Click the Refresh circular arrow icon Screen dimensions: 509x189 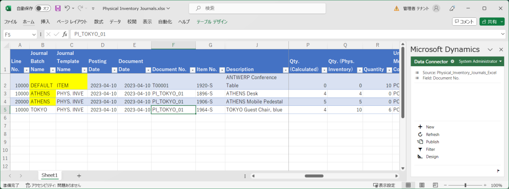(x=420, y=135)
